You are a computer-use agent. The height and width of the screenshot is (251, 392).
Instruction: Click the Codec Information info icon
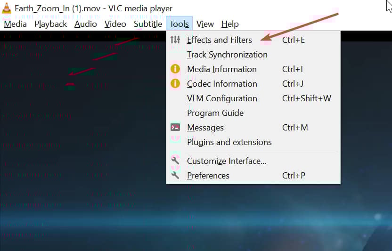(175, 83)
